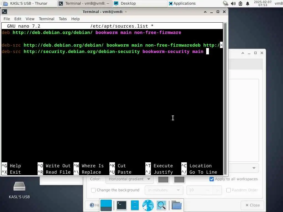Image resolution: width=283 pixels, height=212 pixels.
Task: Open the volume speaker tray icon
Action: click(x=233, y=3)
